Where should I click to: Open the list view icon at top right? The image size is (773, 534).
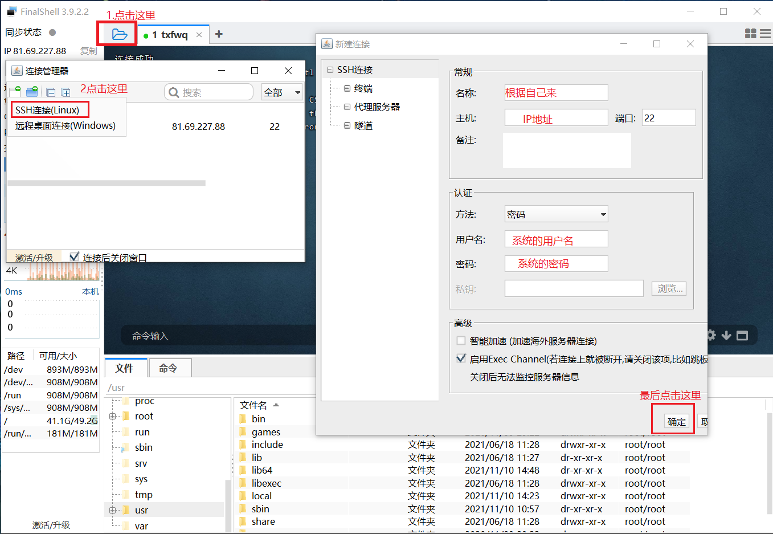point(766,34)
